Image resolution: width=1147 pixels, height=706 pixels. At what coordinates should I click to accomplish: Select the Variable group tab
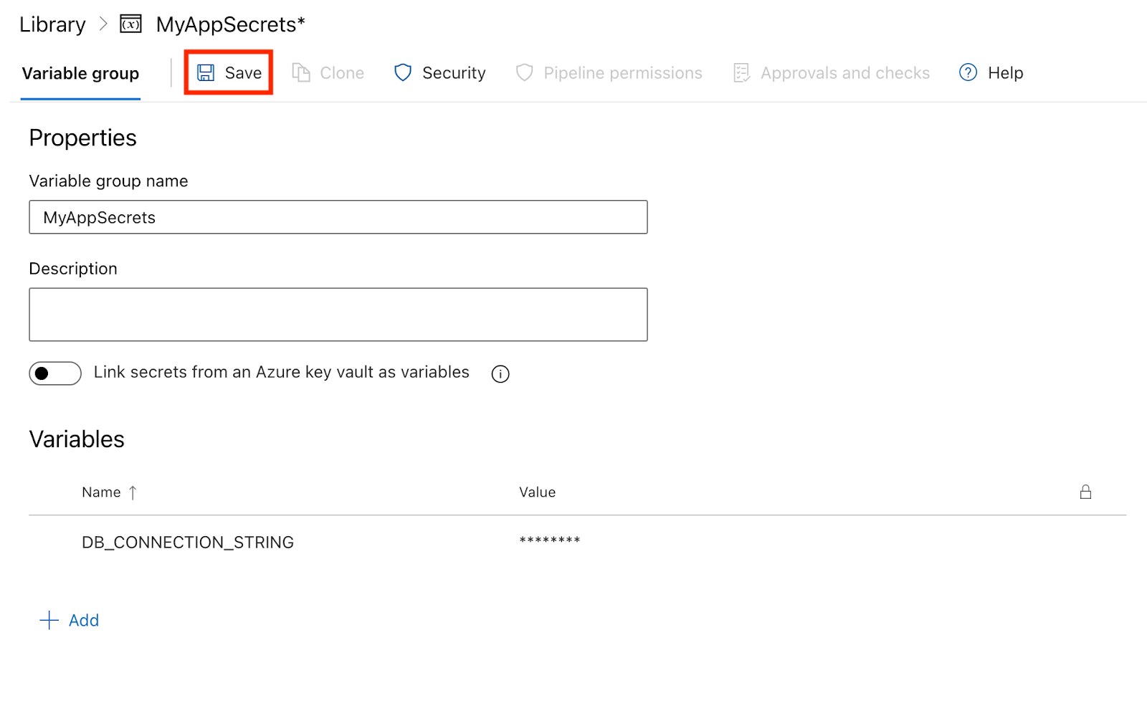point(80,73)
